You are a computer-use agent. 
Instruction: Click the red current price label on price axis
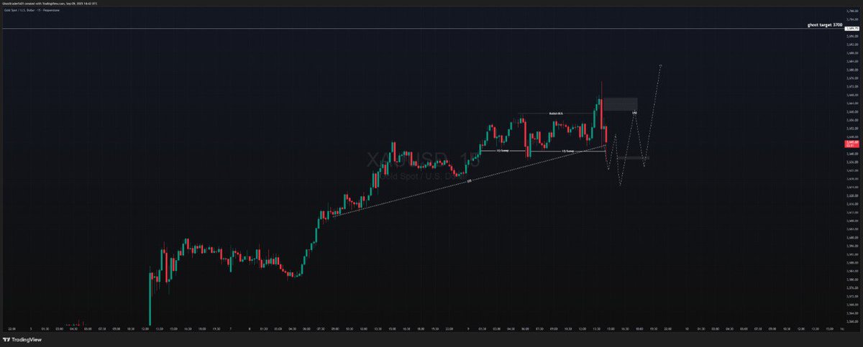(852, 144)
